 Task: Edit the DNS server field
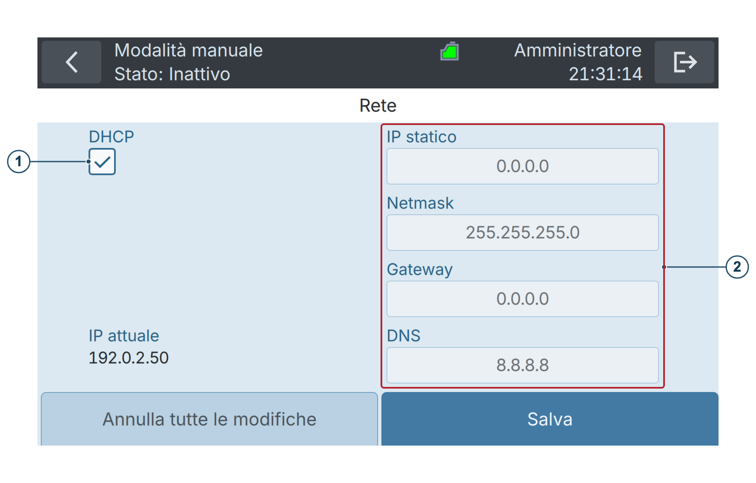point(523,365)
